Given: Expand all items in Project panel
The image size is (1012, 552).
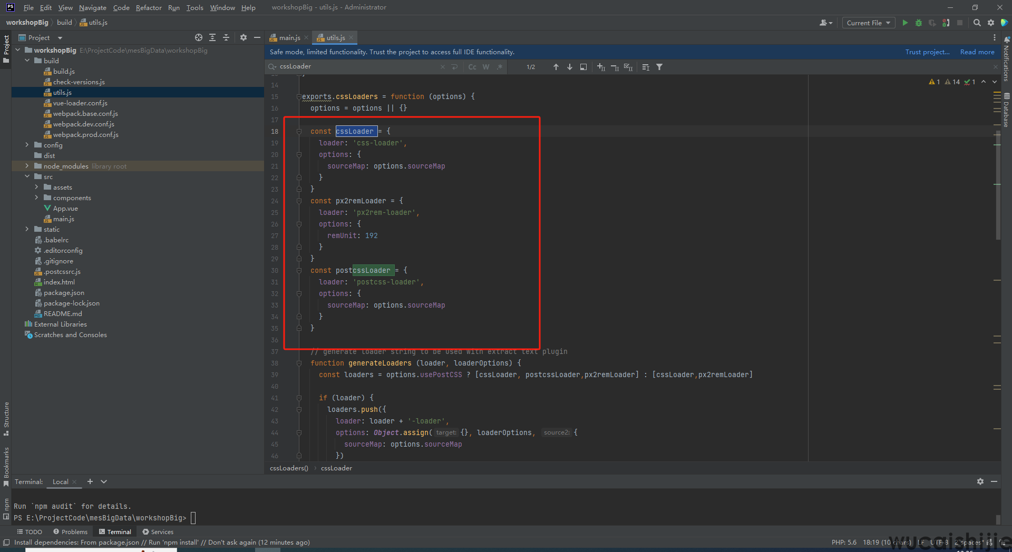Looking at the screenshot, I should pos(212,37).
